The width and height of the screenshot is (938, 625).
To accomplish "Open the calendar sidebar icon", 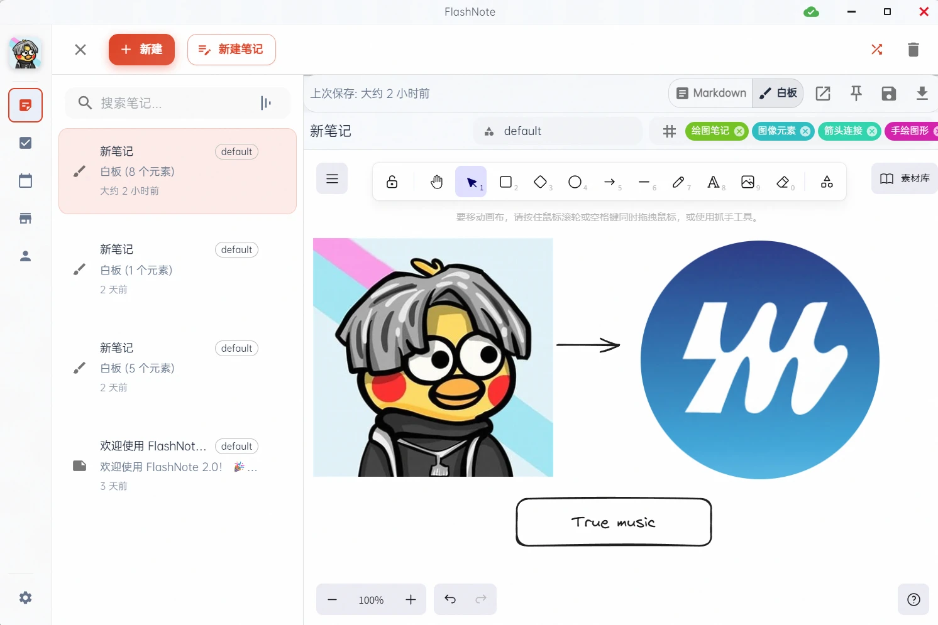I will pos(25,181).
